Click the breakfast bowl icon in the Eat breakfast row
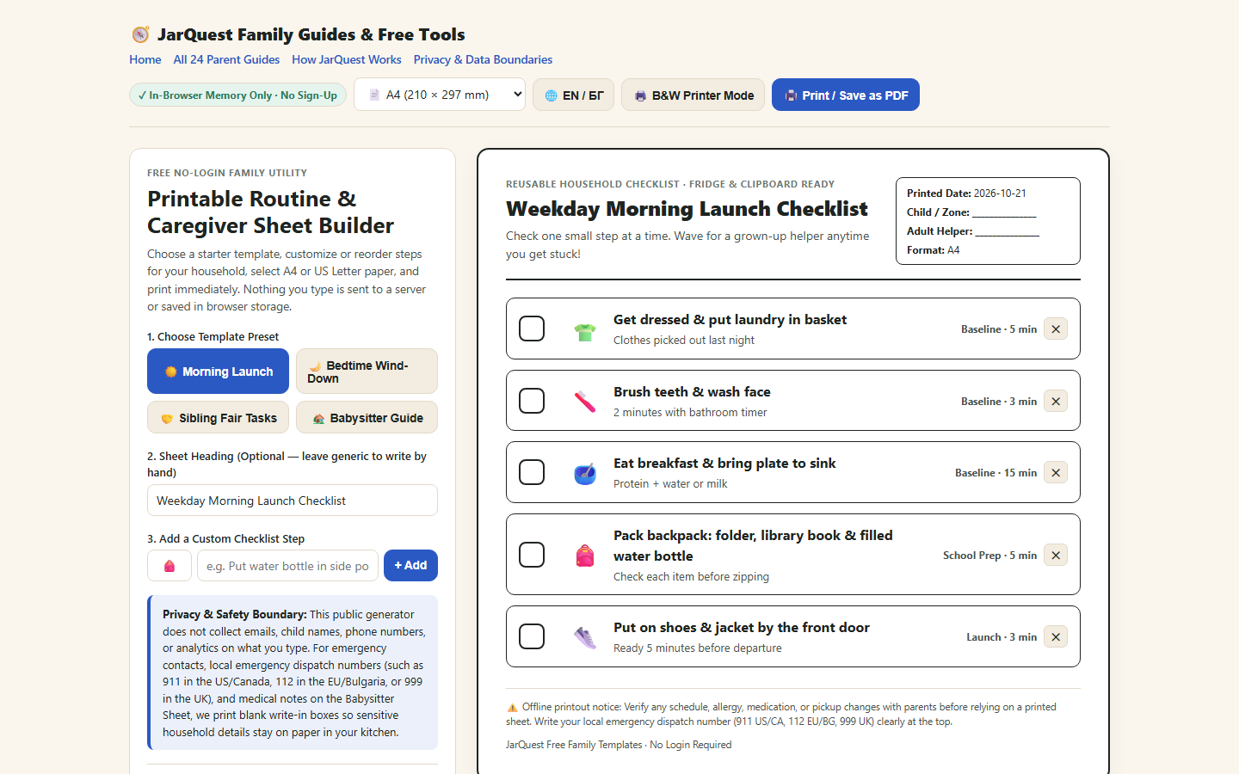This screenshot has width=1239, height=774. (x=585, y=473)
